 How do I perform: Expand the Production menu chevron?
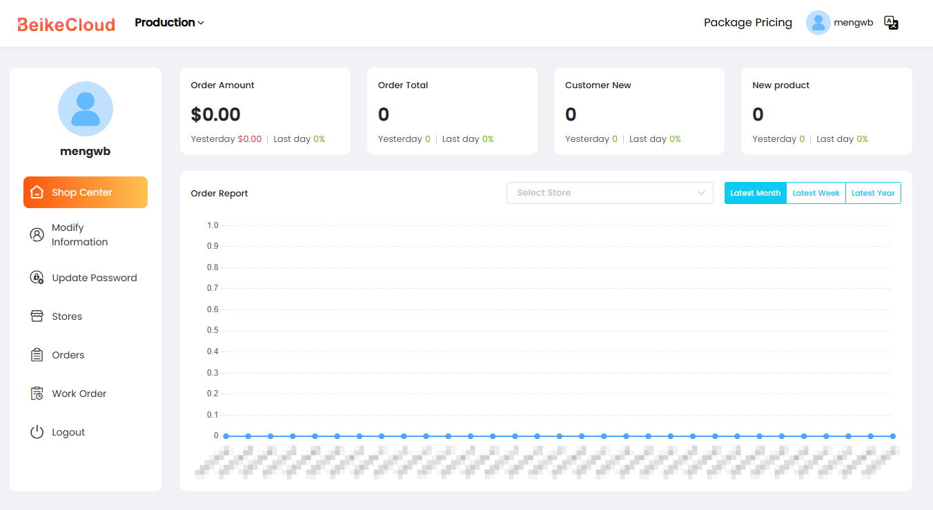(x=201, y=23)
